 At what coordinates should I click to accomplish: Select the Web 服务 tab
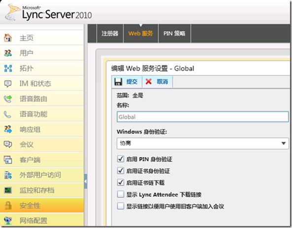pos(141,33)
